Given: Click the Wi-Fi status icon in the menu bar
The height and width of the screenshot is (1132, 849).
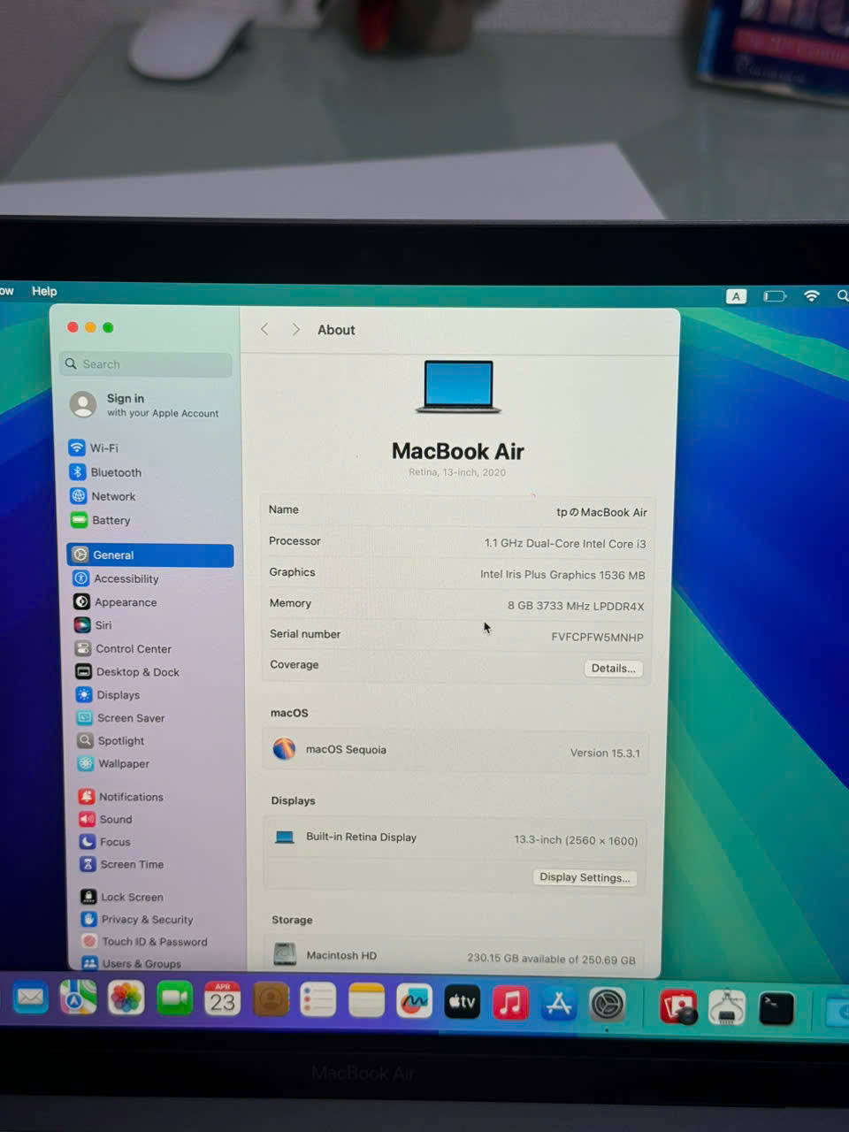Looking at the screenshot, I should coord(812,296).
